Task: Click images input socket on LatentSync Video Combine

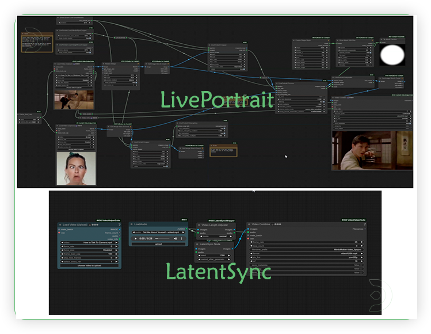Action: pyautogui.click(x=248, y=229)
